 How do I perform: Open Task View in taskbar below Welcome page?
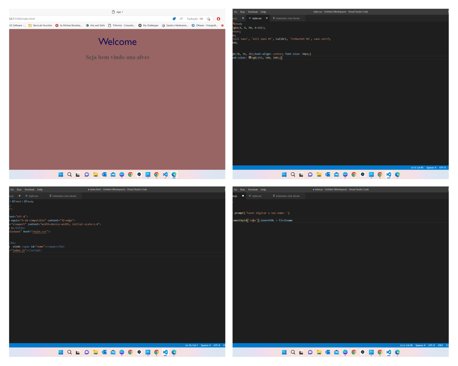78,175
